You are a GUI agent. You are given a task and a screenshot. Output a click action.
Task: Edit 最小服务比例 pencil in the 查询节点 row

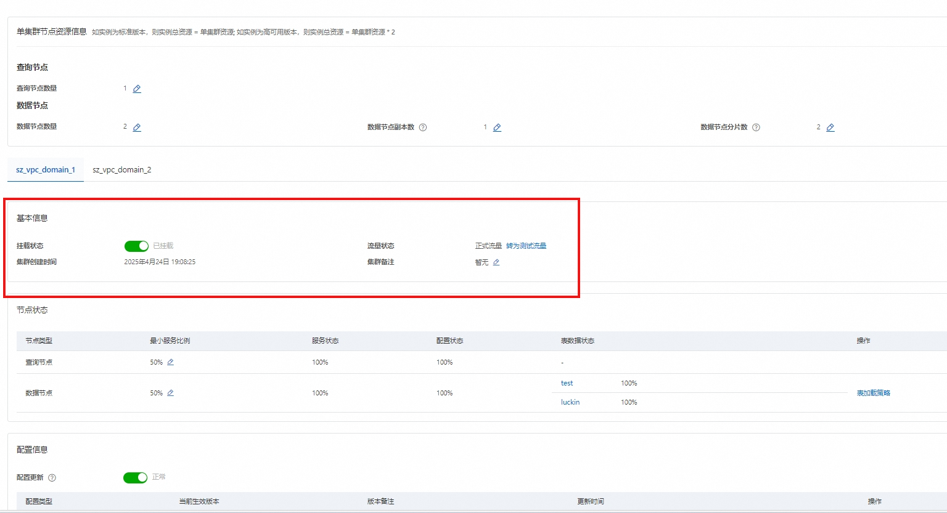tap(171, 362)
